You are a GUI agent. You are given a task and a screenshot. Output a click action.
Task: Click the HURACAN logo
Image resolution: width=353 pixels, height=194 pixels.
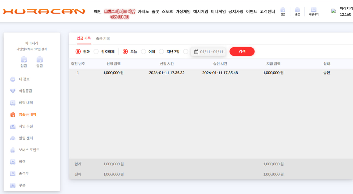click(x=44, y=12)
